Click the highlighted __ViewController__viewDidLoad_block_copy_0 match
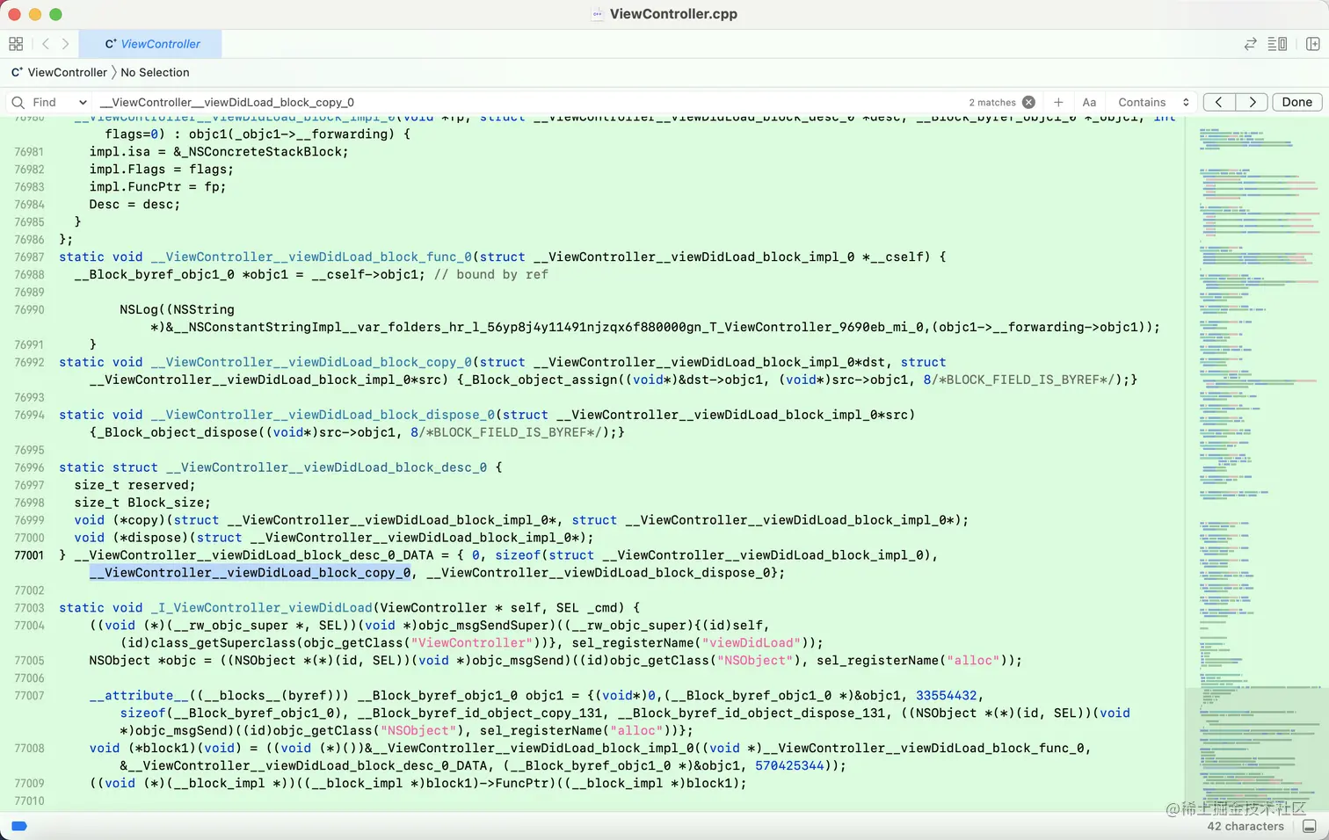This screenshot has height=840, width=1329. click(x=251, y=573)
